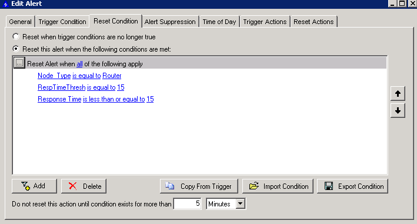
Task: Move condition down with arrow button
Action: click(x=398, y=110)
